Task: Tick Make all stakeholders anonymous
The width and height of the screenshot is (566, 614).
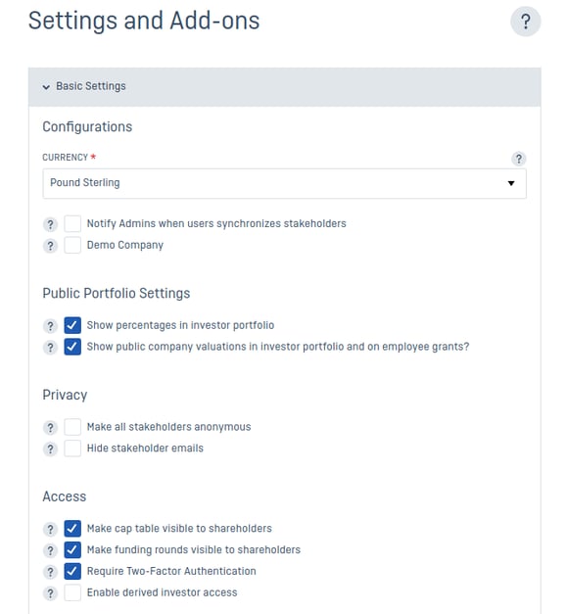Action: click(x=72, y=427)
